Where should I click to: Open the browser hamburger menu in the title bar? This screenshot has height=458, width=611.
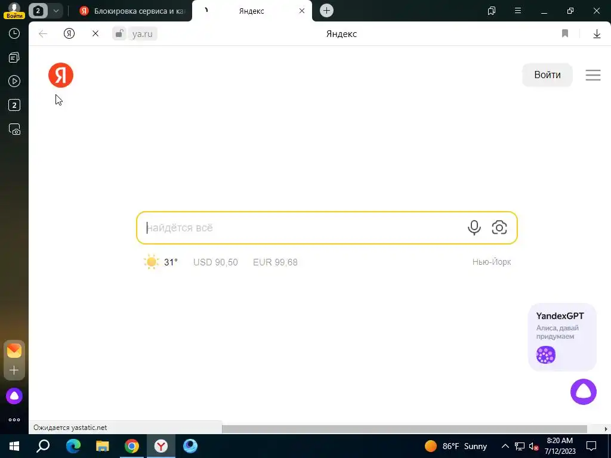517,11
